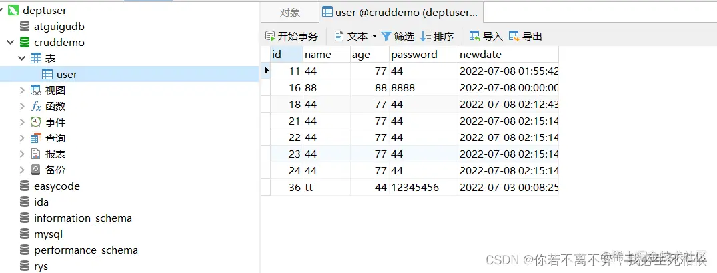The image size is (717, 273).
Task: Click password cell 12345456
Action: [424, 187]
